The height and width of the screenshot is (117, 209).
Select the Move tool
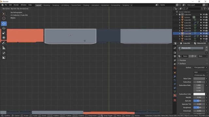4,24
